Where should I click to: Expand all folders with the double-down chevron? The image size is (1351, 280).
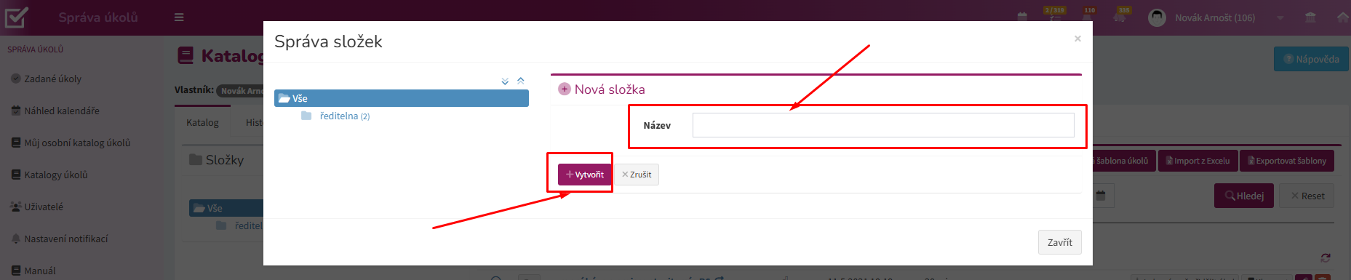tap(505, 81)
